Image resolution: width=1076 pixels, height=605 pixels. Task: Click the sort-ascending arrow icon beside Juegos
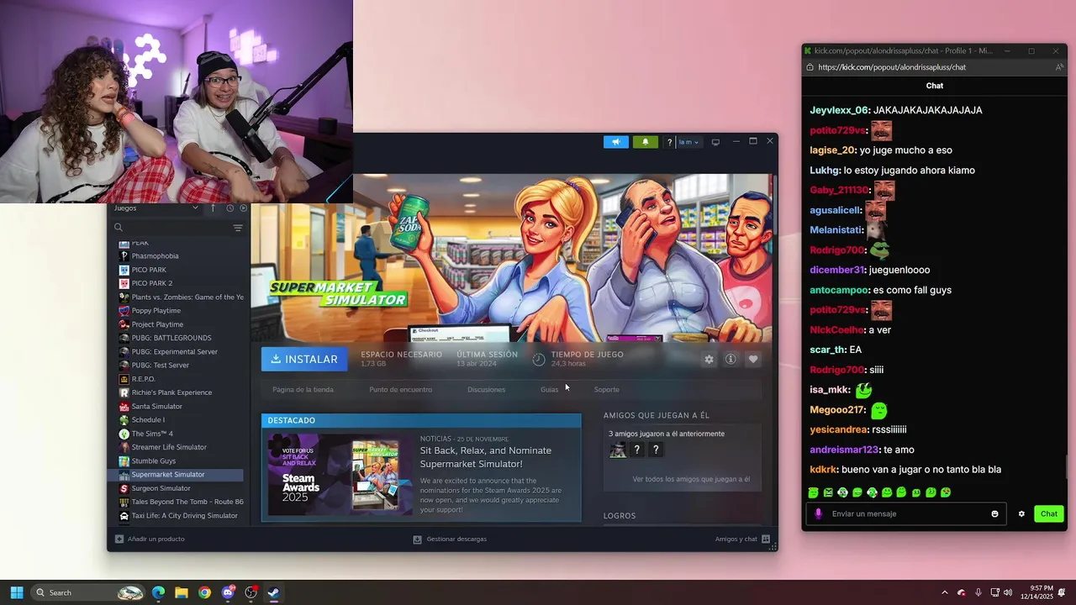pos(213,208)
